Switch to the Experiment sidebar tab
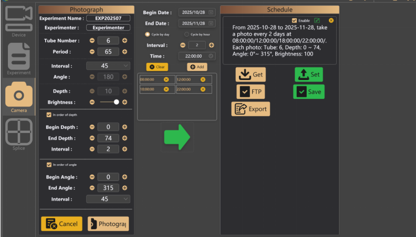The image size is (416, 237). pyautogui.click(x=18, y=58)
